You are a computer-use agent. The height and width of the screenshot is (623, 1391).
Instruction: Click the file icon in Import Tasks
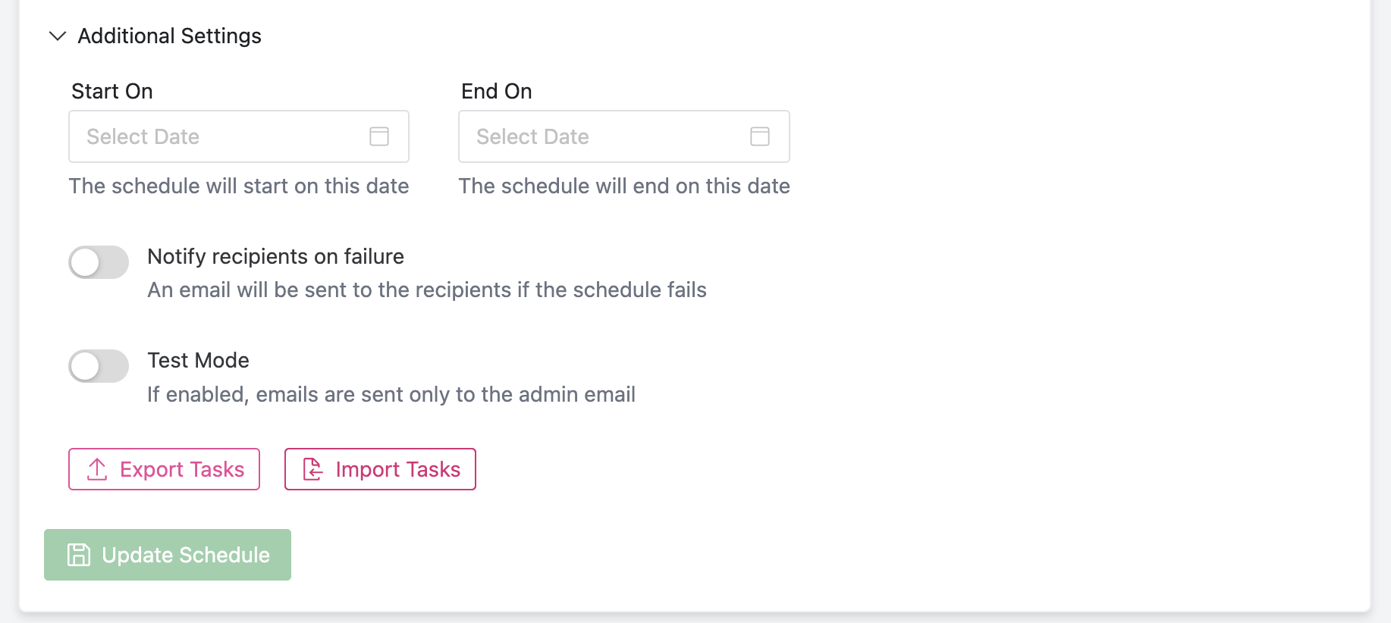(312, 470)
